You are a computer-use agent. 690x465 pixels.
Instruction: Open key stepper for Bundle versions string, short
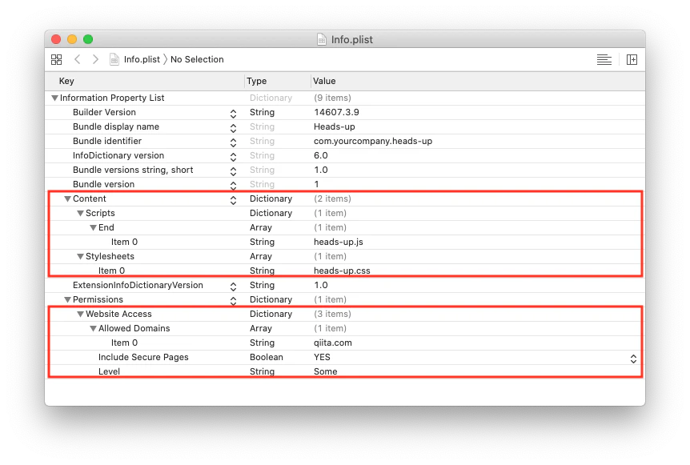233,171
